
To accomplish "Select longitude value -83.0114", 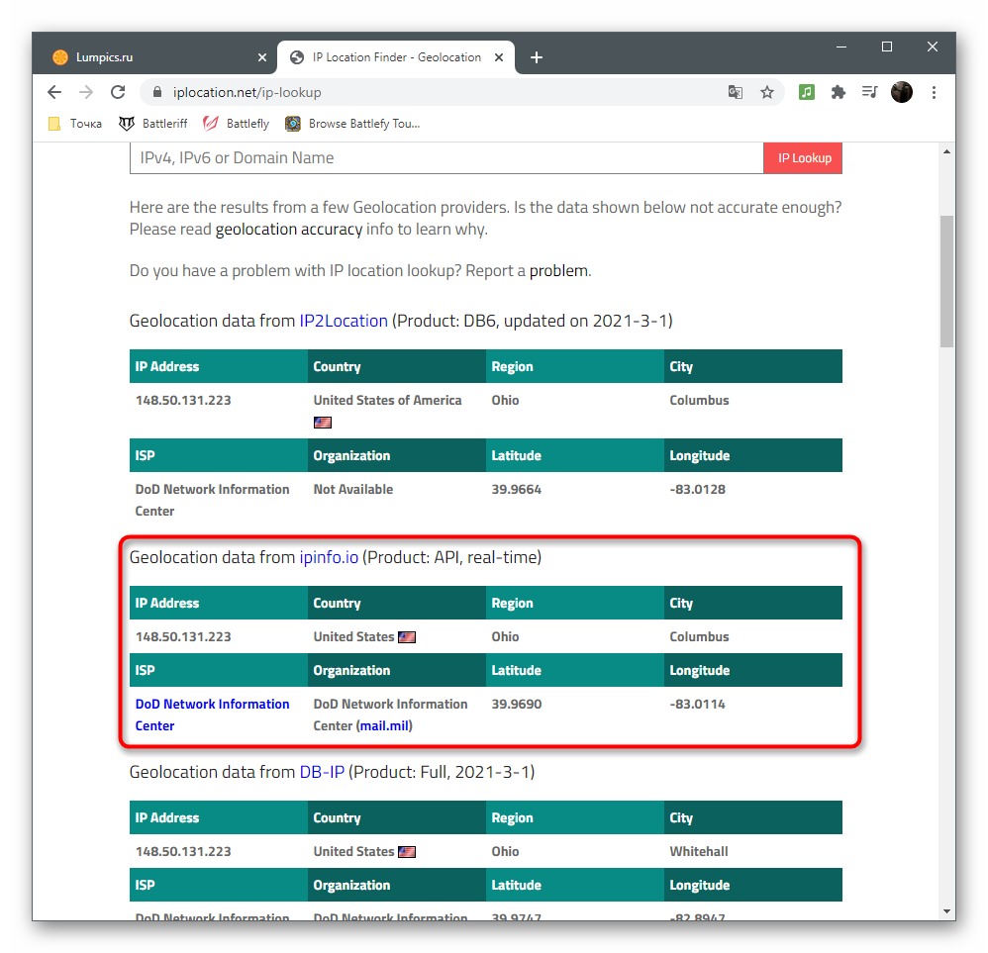I will click(698, 705).
